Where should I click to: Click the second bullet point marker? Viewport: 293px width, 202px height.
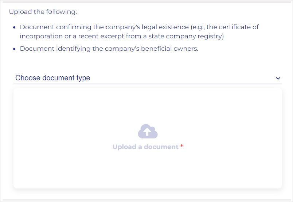(x=14, y=49)
